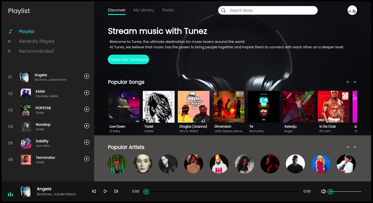Toggle play on Sability by Arya Starr
The image size is (373, 203).
point(86,142)
